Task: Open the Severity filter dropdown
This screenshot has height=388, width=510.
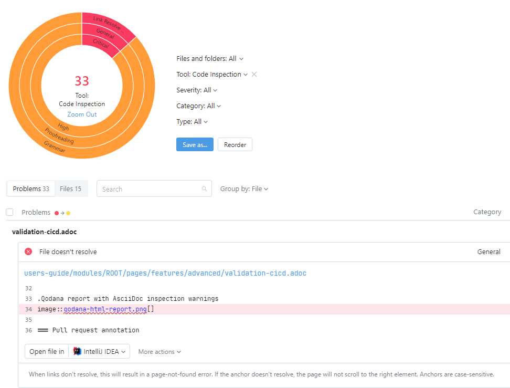Action: (197, 90)
